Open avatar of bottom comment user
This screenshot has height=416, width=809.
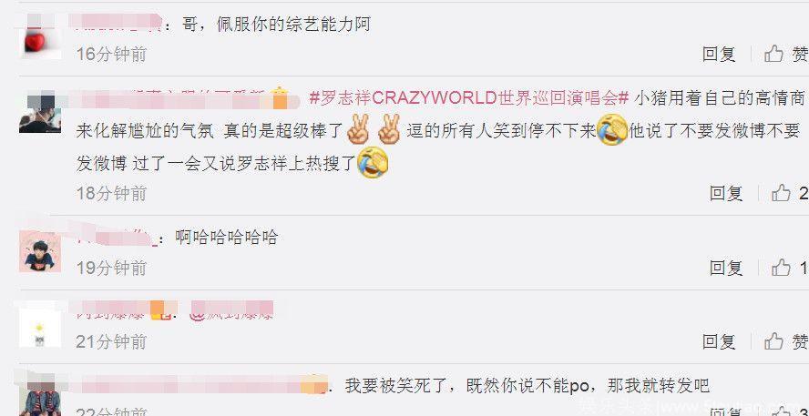coord(40,398)
